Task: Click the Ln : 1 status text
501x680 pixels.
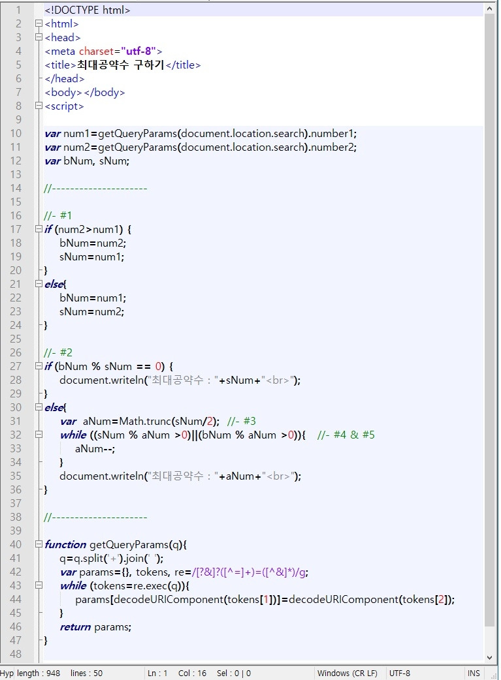Action: (157, 673)
